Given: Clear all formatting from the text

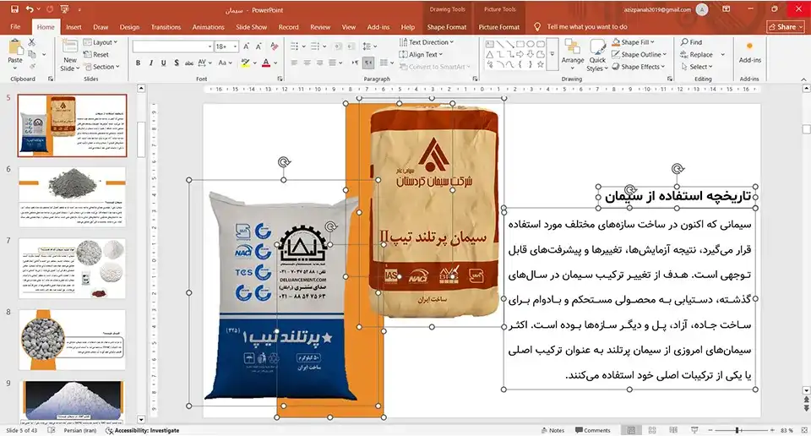Looking at the screenshot, I should [274, 46].
